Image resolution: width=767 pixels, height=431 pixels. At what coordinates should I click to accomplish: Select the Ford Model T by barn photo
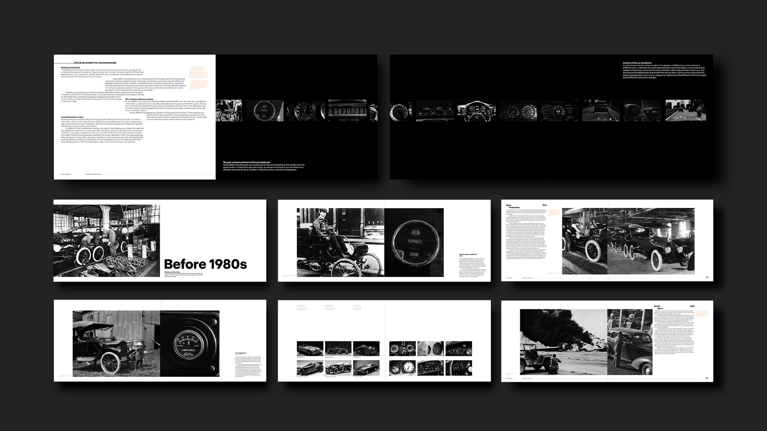pyautogui.click(x=116, y=345)
